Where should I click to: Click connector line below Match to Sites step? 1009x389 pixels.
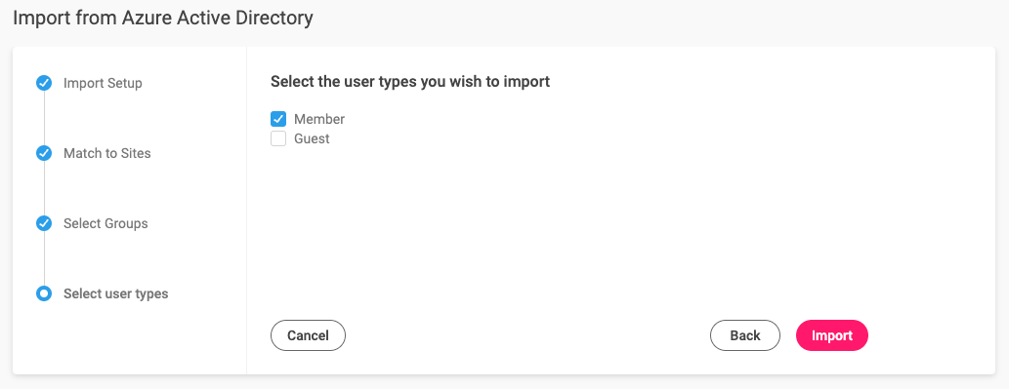point(44,189)
